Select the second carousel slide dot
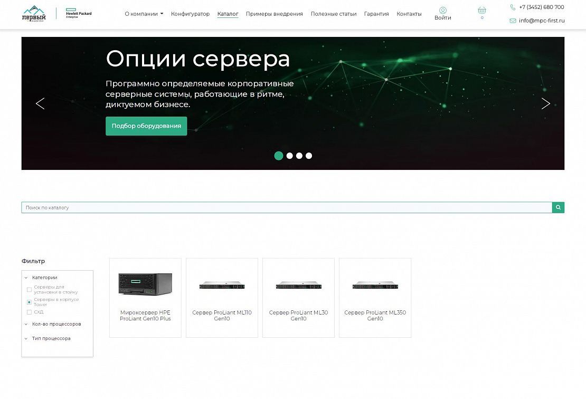This screenshot has height=399, width=586. click(289, 156)
